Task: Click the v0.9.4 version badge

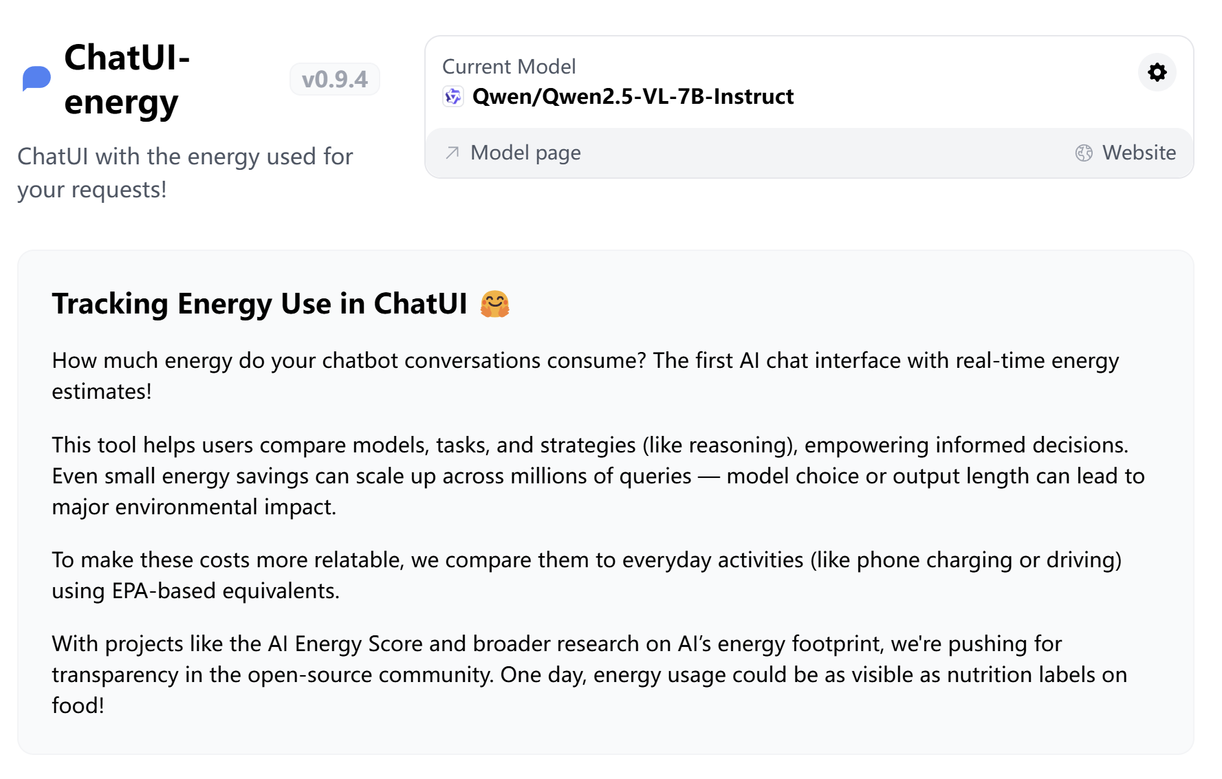Action: 334,79
